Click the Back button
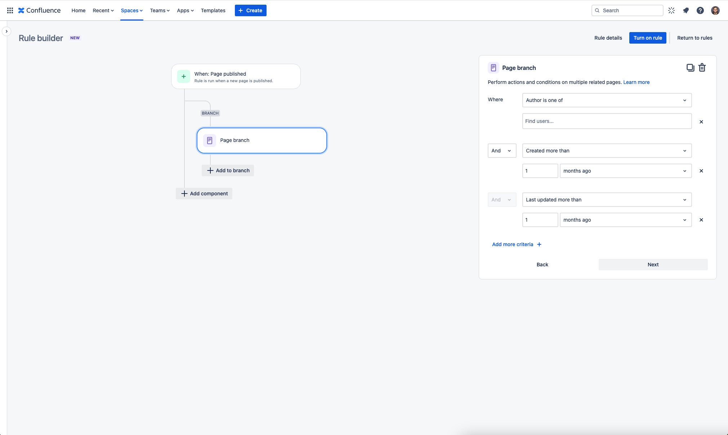Image resolution: width=728 pixels, height=435 pixels. click(542, 265)
